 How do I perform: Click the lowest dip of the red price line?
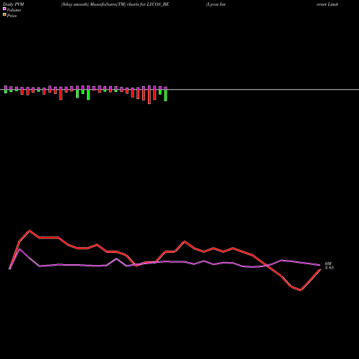pyautogui.click(x=301, y=290)
